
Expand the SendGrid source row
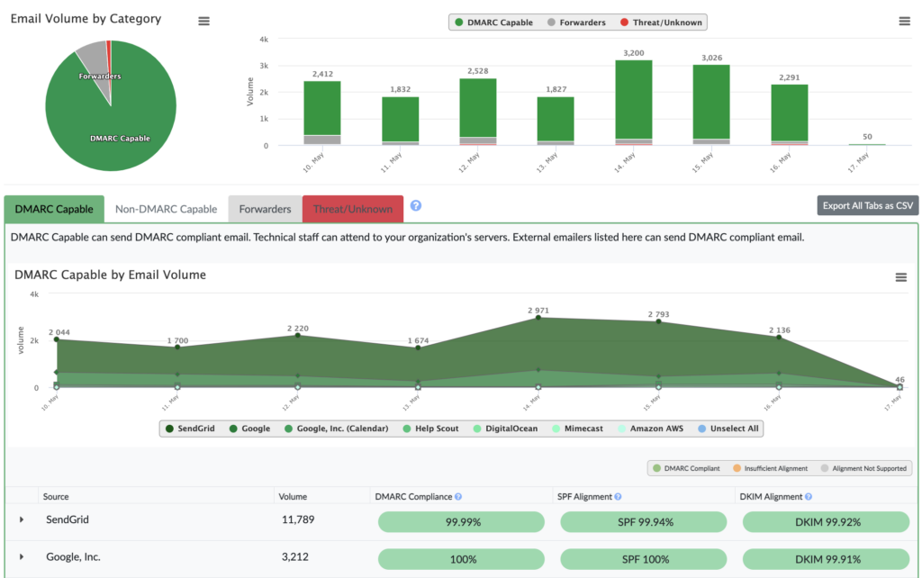(x=22, y=520)
